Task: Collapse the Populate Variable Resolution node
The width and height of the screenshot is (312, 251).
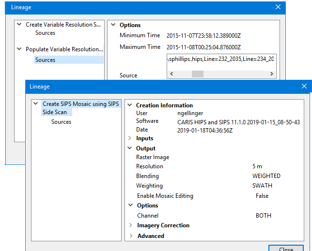Action: click(x=19, y=49)
